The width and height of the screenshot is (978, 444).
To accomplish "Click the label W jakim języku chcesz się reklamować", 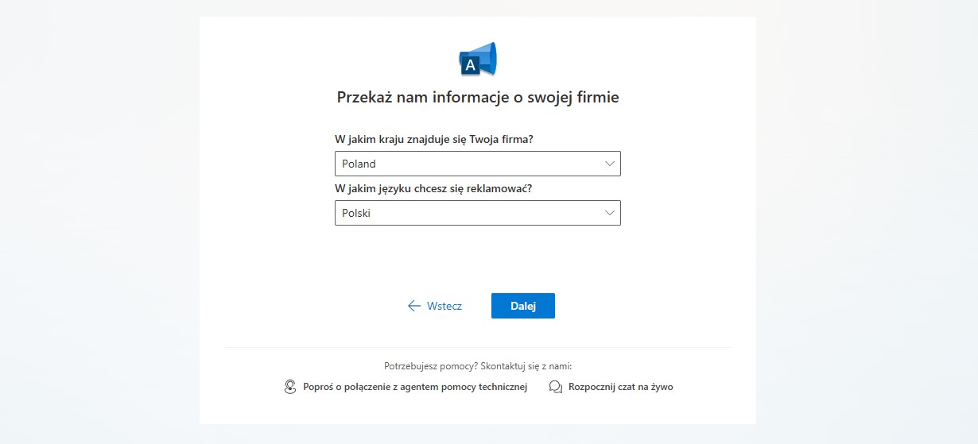I will (433, 188).
